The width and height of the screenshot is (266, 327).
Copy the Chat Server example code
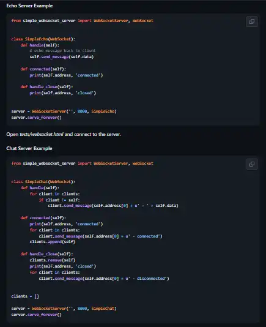252,164
